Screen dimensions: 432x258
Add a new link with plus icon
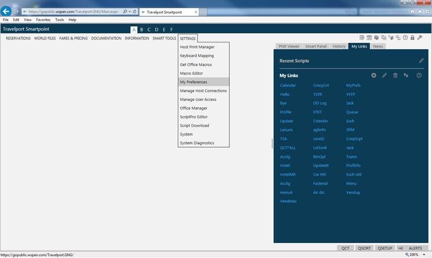pyautogui.click(x=374, y=75)
